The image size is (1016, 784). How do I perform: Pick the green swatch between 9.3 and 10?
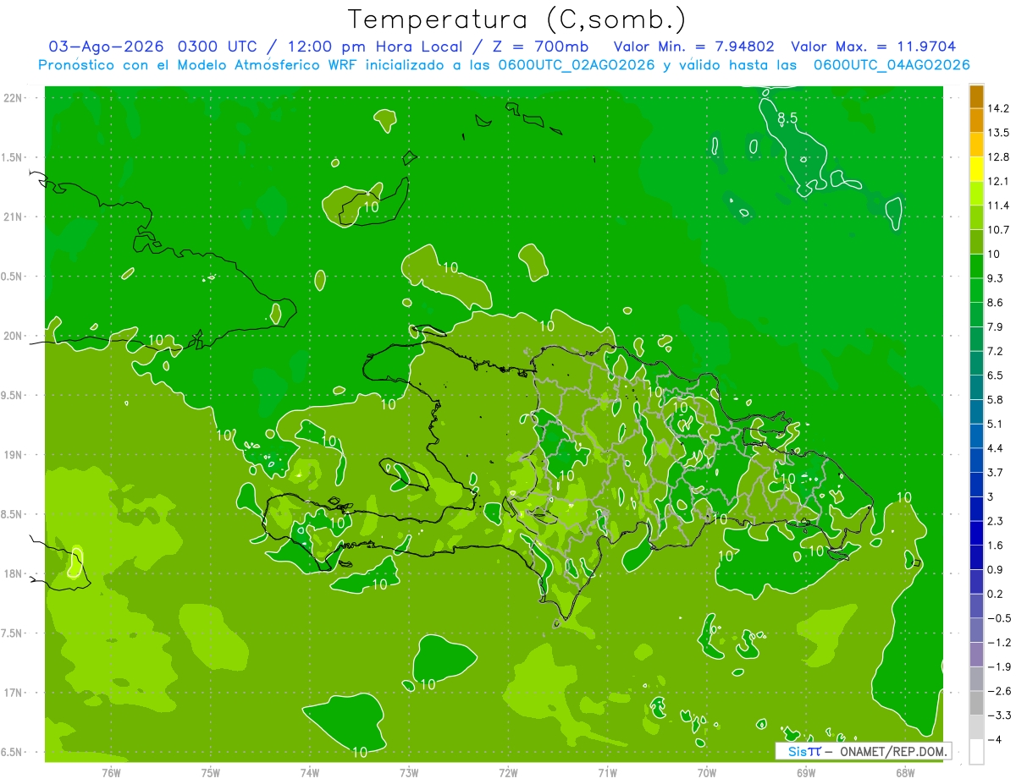click(x=976, y=266)
